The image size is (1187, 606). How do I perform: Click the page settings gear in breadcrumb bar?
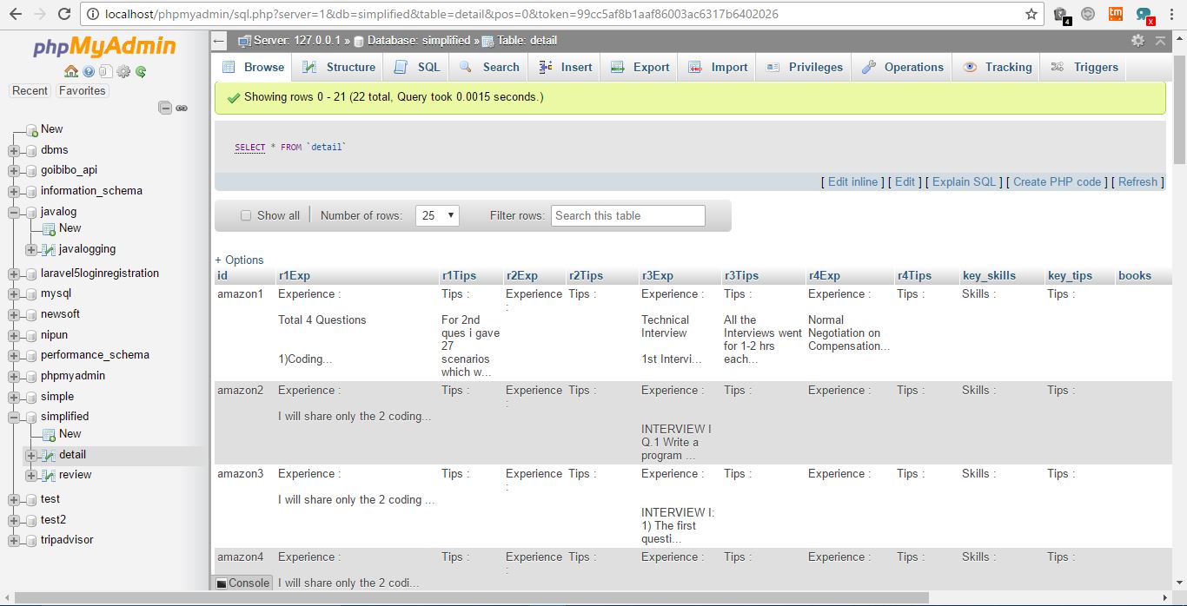pos(1137,41)
